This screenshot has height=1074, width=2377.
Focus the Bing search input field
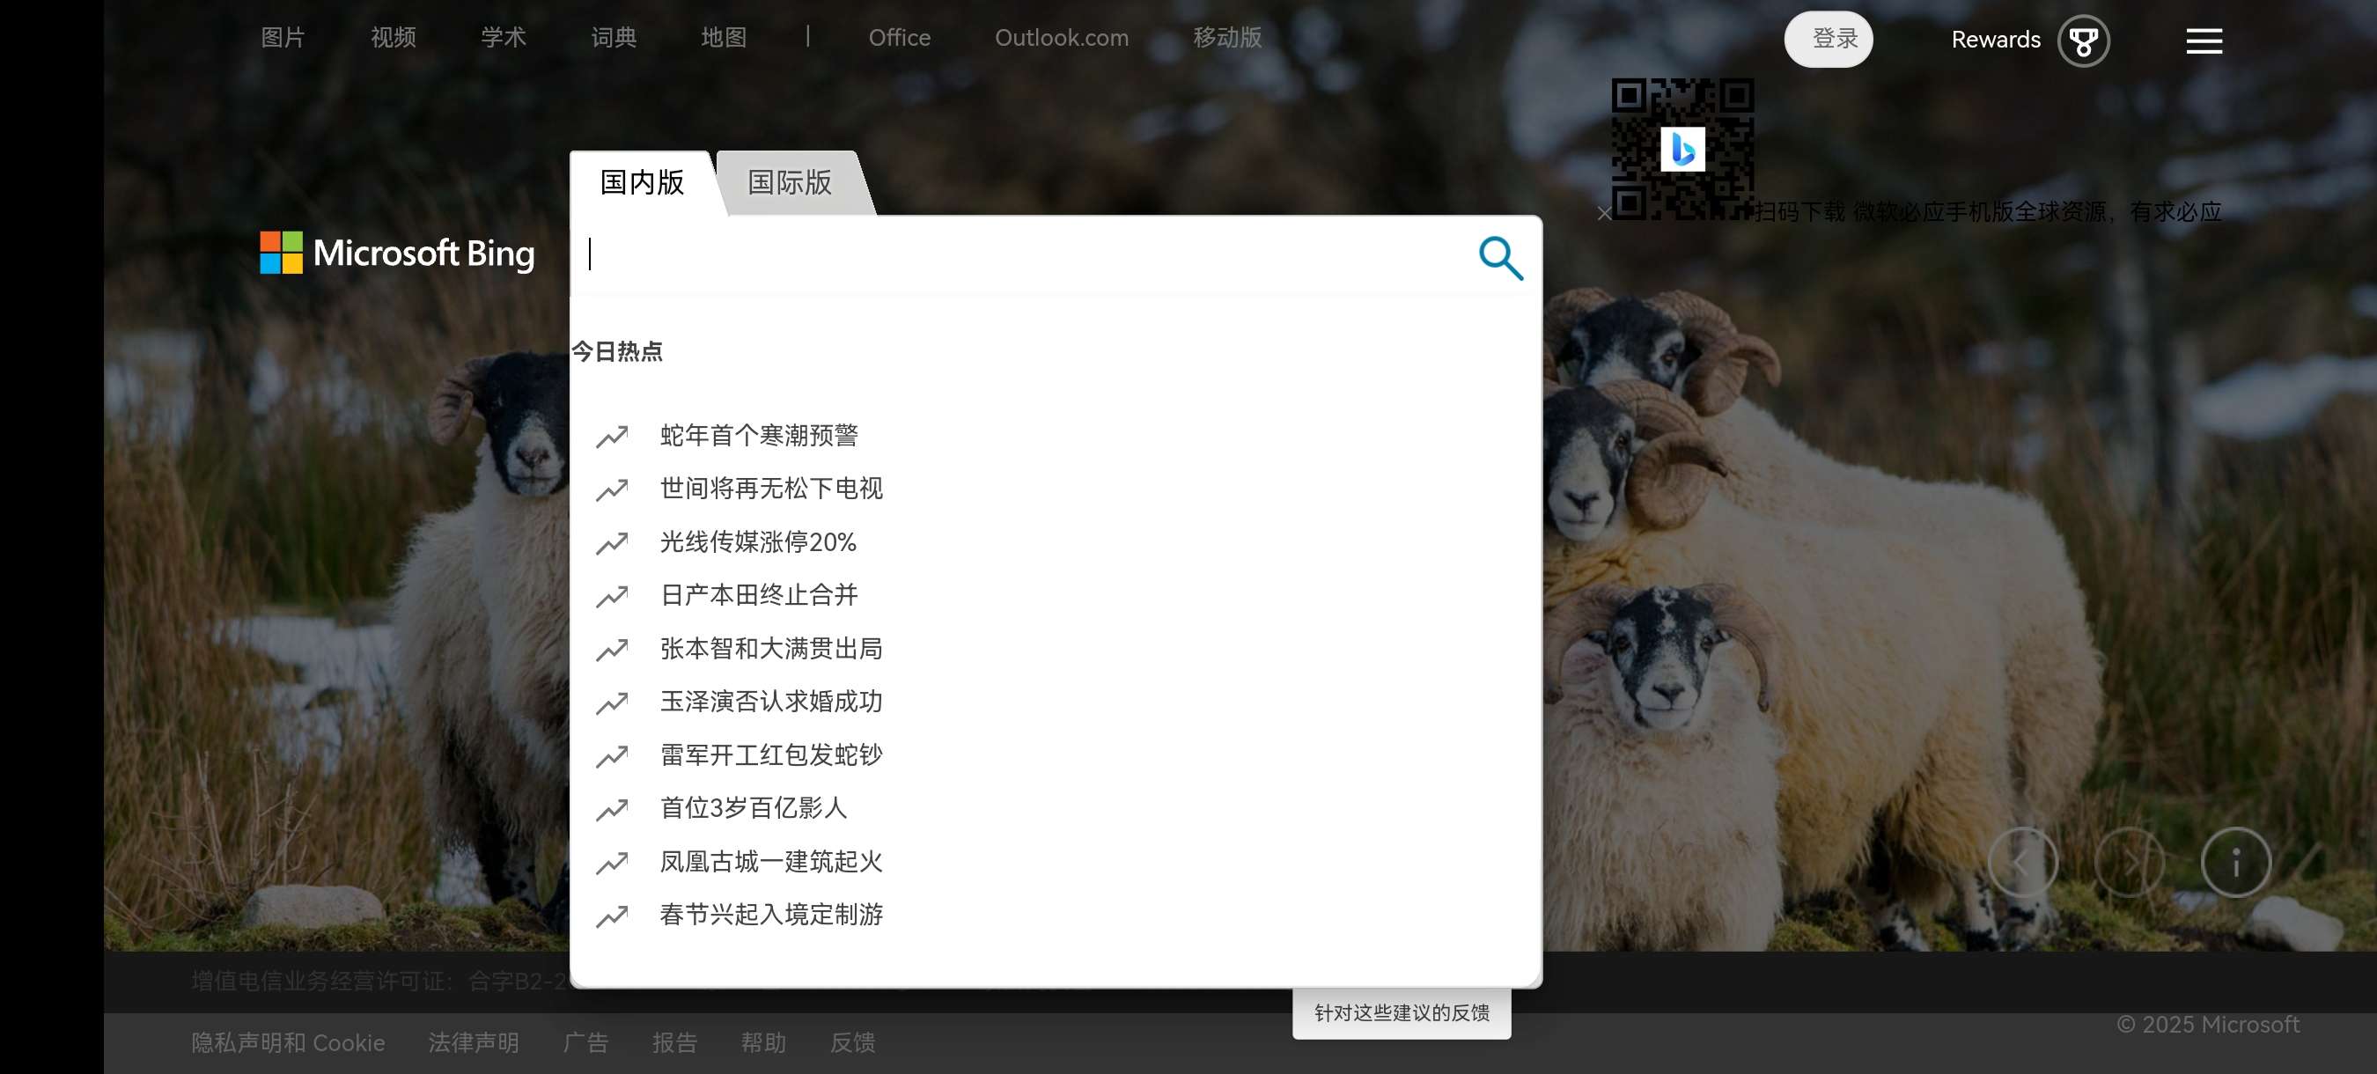tap(1015, 255)
